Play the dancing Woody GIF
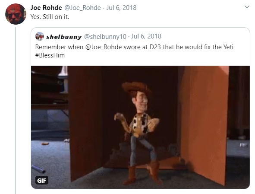Viewport: 255px width, 194px height. click(x=140, y=127)
